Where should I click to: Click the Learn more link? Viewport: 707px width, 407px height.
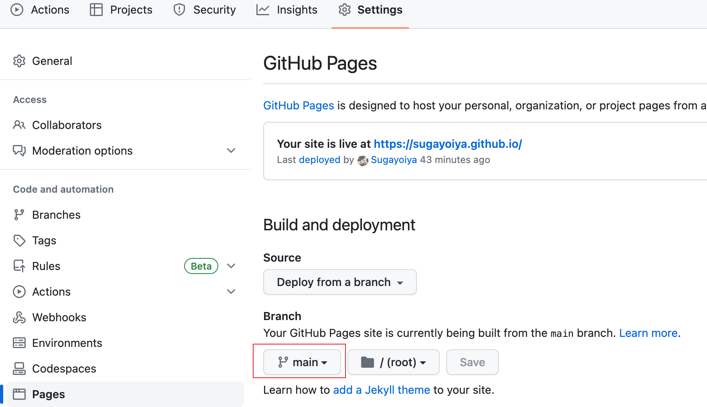click(x=648, y=333)
